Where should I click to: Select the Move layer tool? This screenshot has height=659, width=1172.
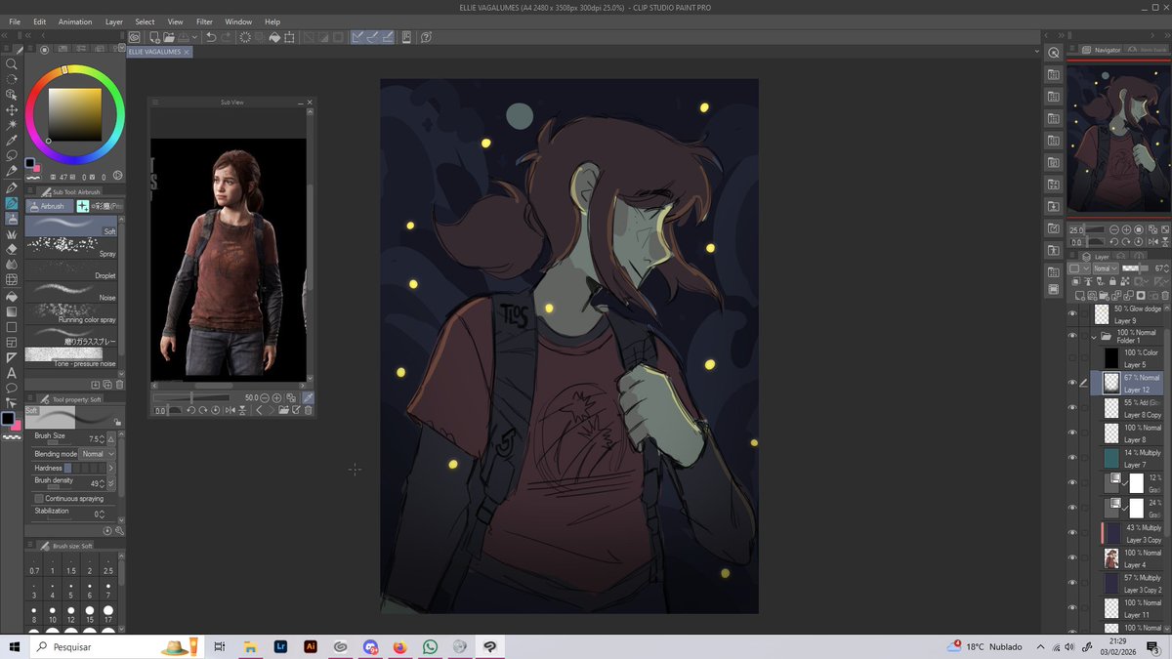click(x=12, y=110)
